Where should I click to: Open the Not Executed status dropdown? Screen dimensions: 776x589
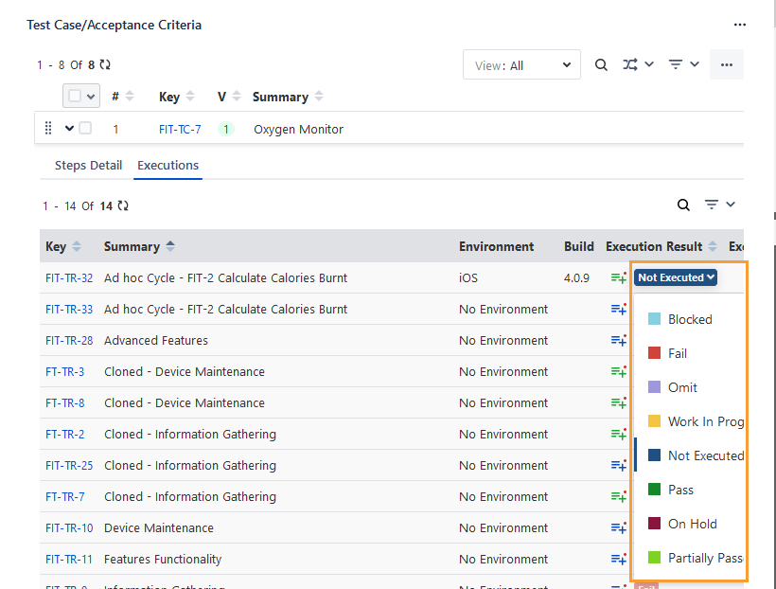pos(675,277)
